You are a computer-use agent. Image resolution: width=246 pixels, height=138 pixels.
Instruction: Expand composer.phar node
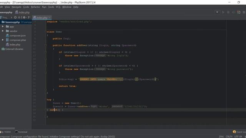[x=3, y=40]
